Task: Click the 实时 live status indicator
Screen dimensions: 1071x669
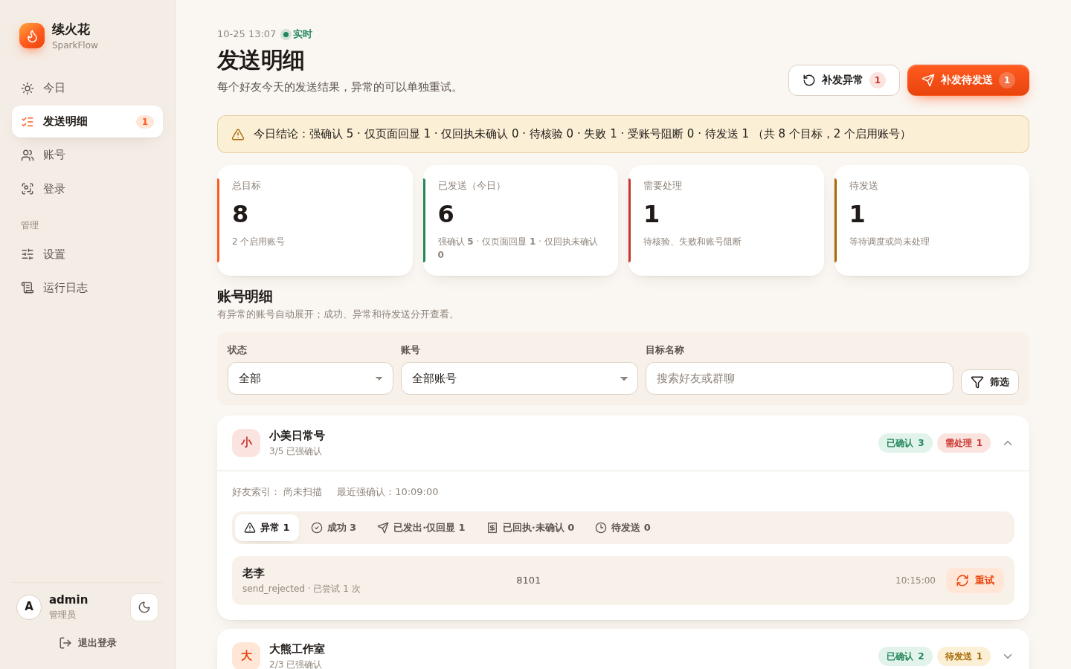Action: tap(297, 34)
